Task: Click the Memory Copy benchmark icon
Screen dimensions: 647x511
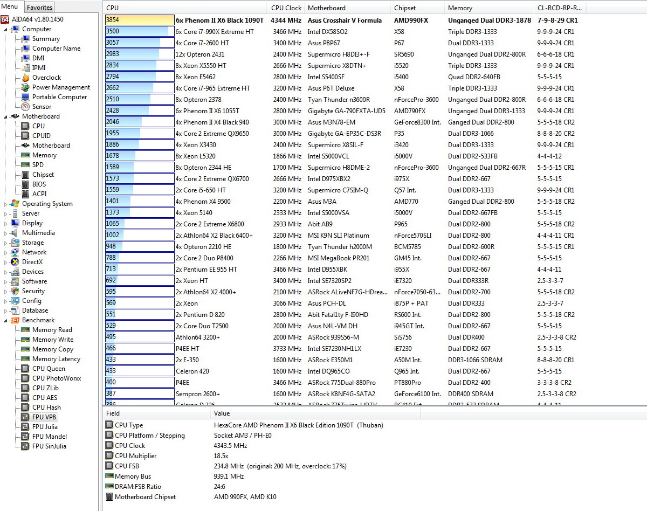Action: click(x=25, y=349)
